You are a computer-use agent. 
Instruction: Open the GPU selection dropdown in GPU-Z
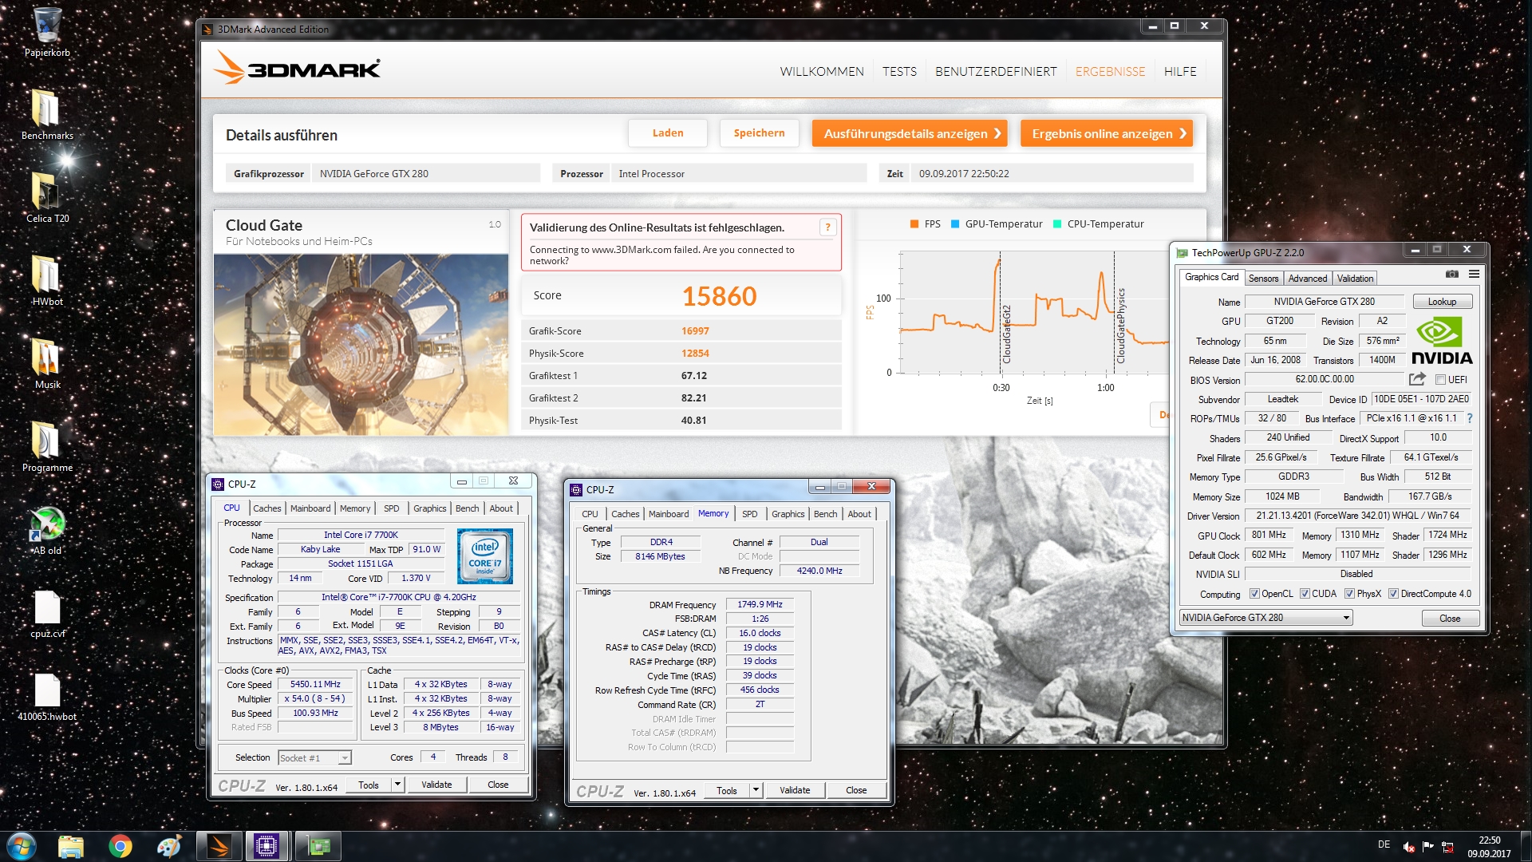[x=1265, y=618]
